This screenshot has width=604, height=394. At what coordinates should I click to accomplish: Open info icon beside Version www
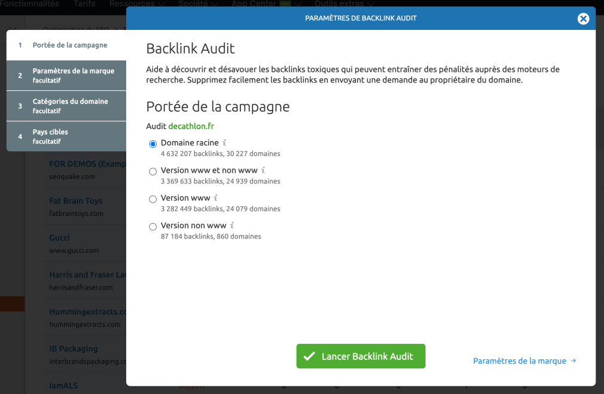(216, 198)
